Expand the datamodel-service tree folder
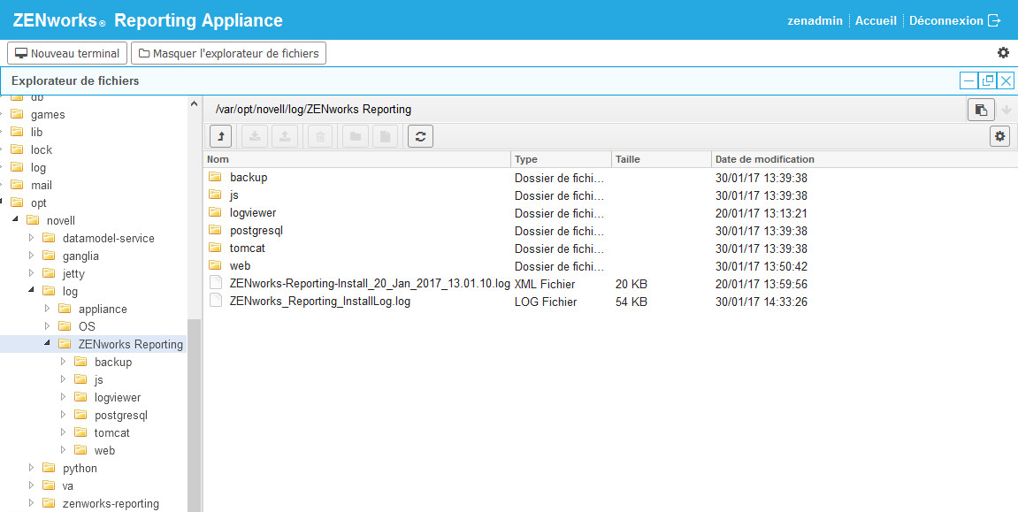Viewport: 1018px width, 512px height. pyautogui.click(x=32, y=238)
